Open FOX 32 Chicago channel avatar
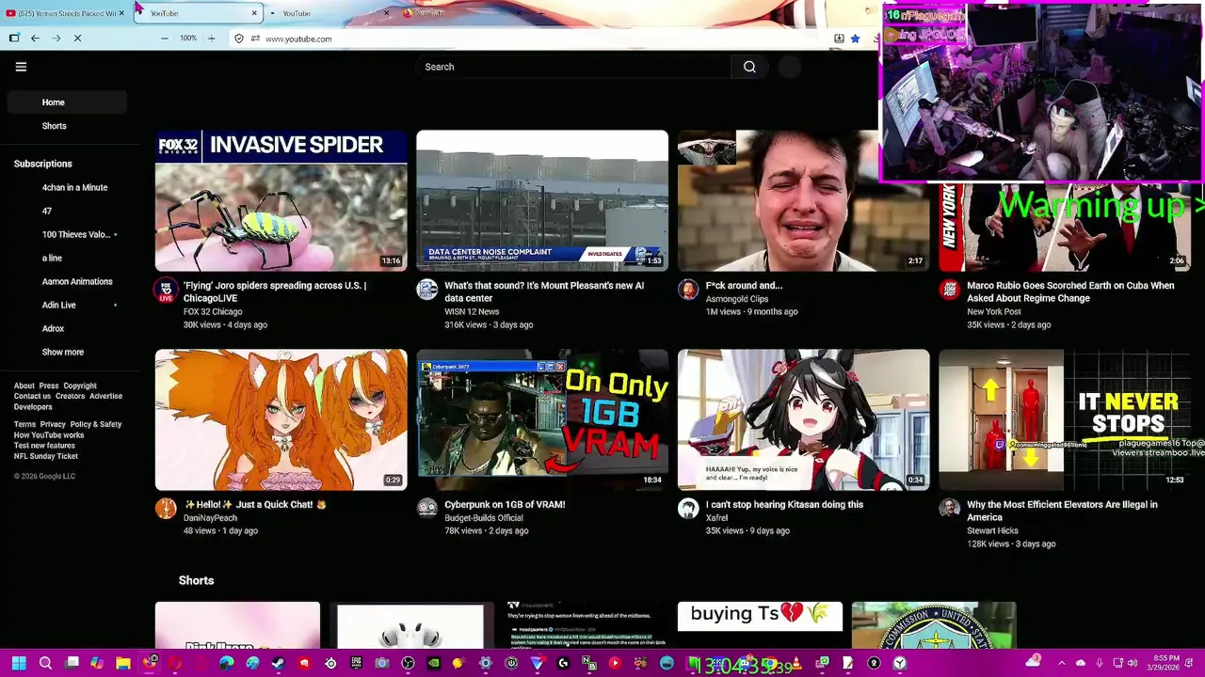 tap(166, 291)
